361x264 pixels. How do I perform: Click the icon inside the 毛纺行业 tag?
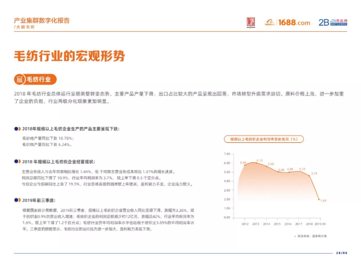[21, 79]
